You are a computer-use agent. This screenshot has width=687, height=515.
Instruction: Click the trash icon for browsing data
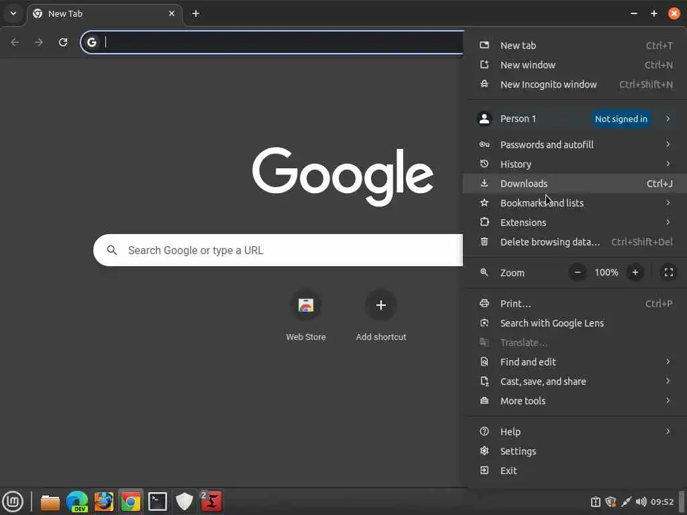coord(484,241)
